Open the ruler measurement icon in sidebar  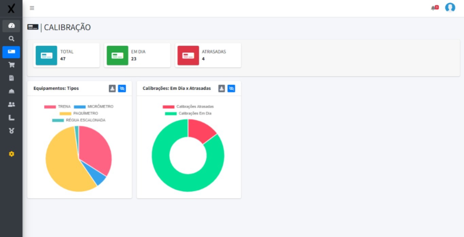[11, 118]
